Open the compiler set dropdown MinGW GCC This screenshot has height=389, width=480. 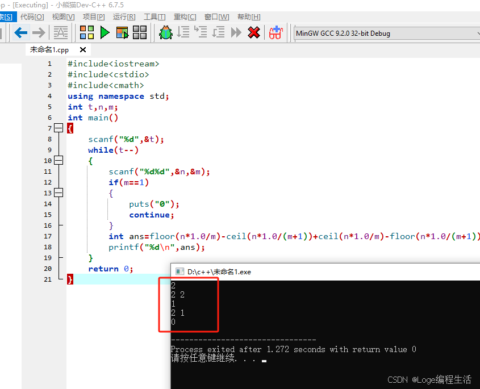tap(387, 33)
